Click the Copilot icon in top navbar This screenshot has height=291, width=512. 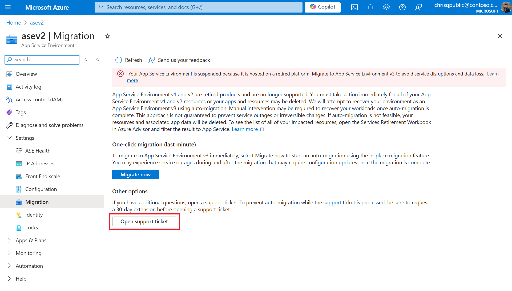tap(322, 7)
